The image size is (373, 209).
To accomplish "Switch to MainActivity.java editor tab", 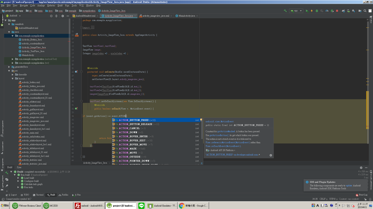I will tap(186, 16).
